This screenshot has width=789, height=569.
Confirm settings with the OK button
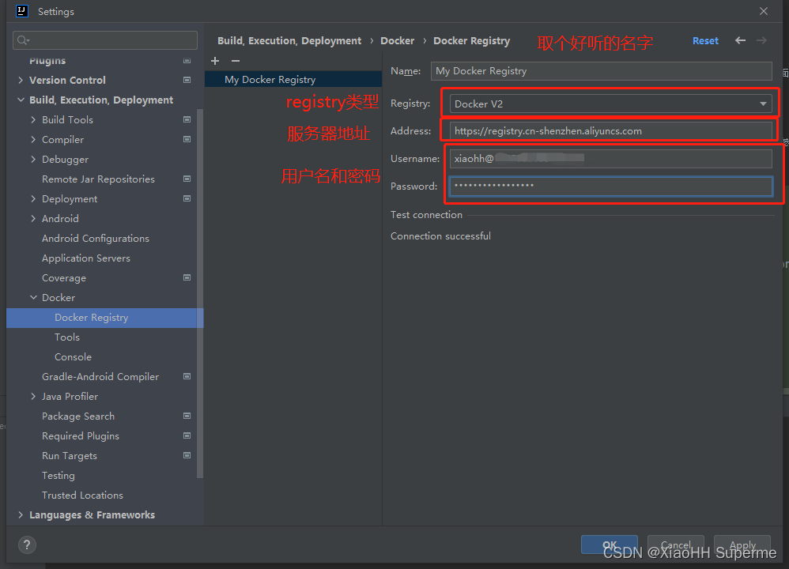coord(609,545)
